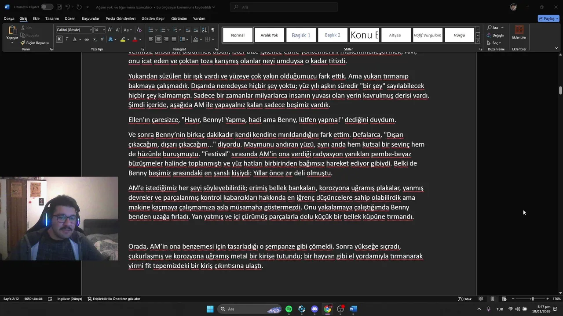Open the font name dropdown
This screenshot has height=316, width=563.
(91, 30)
